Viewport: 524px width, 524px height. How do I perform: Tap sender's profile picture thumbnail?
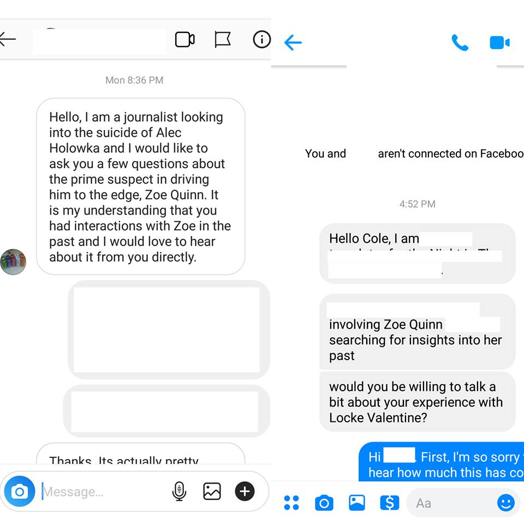(x=13, y=262)
